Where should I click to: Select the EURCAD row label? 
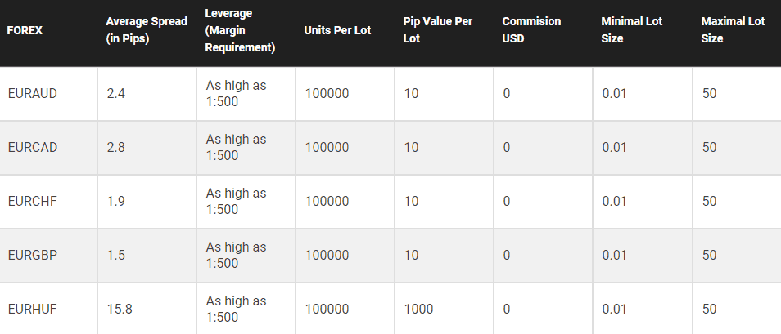(33, 147)
